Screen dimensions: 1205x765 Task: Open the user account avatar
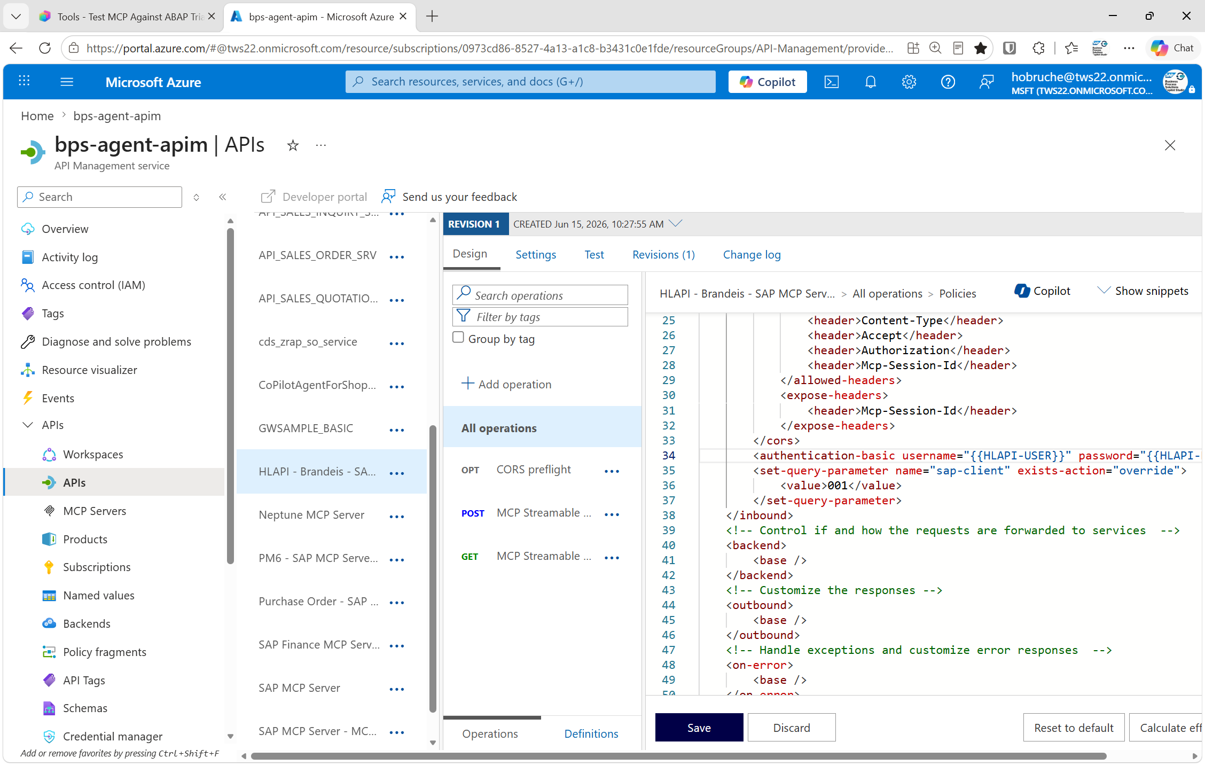coord(1176,82)
